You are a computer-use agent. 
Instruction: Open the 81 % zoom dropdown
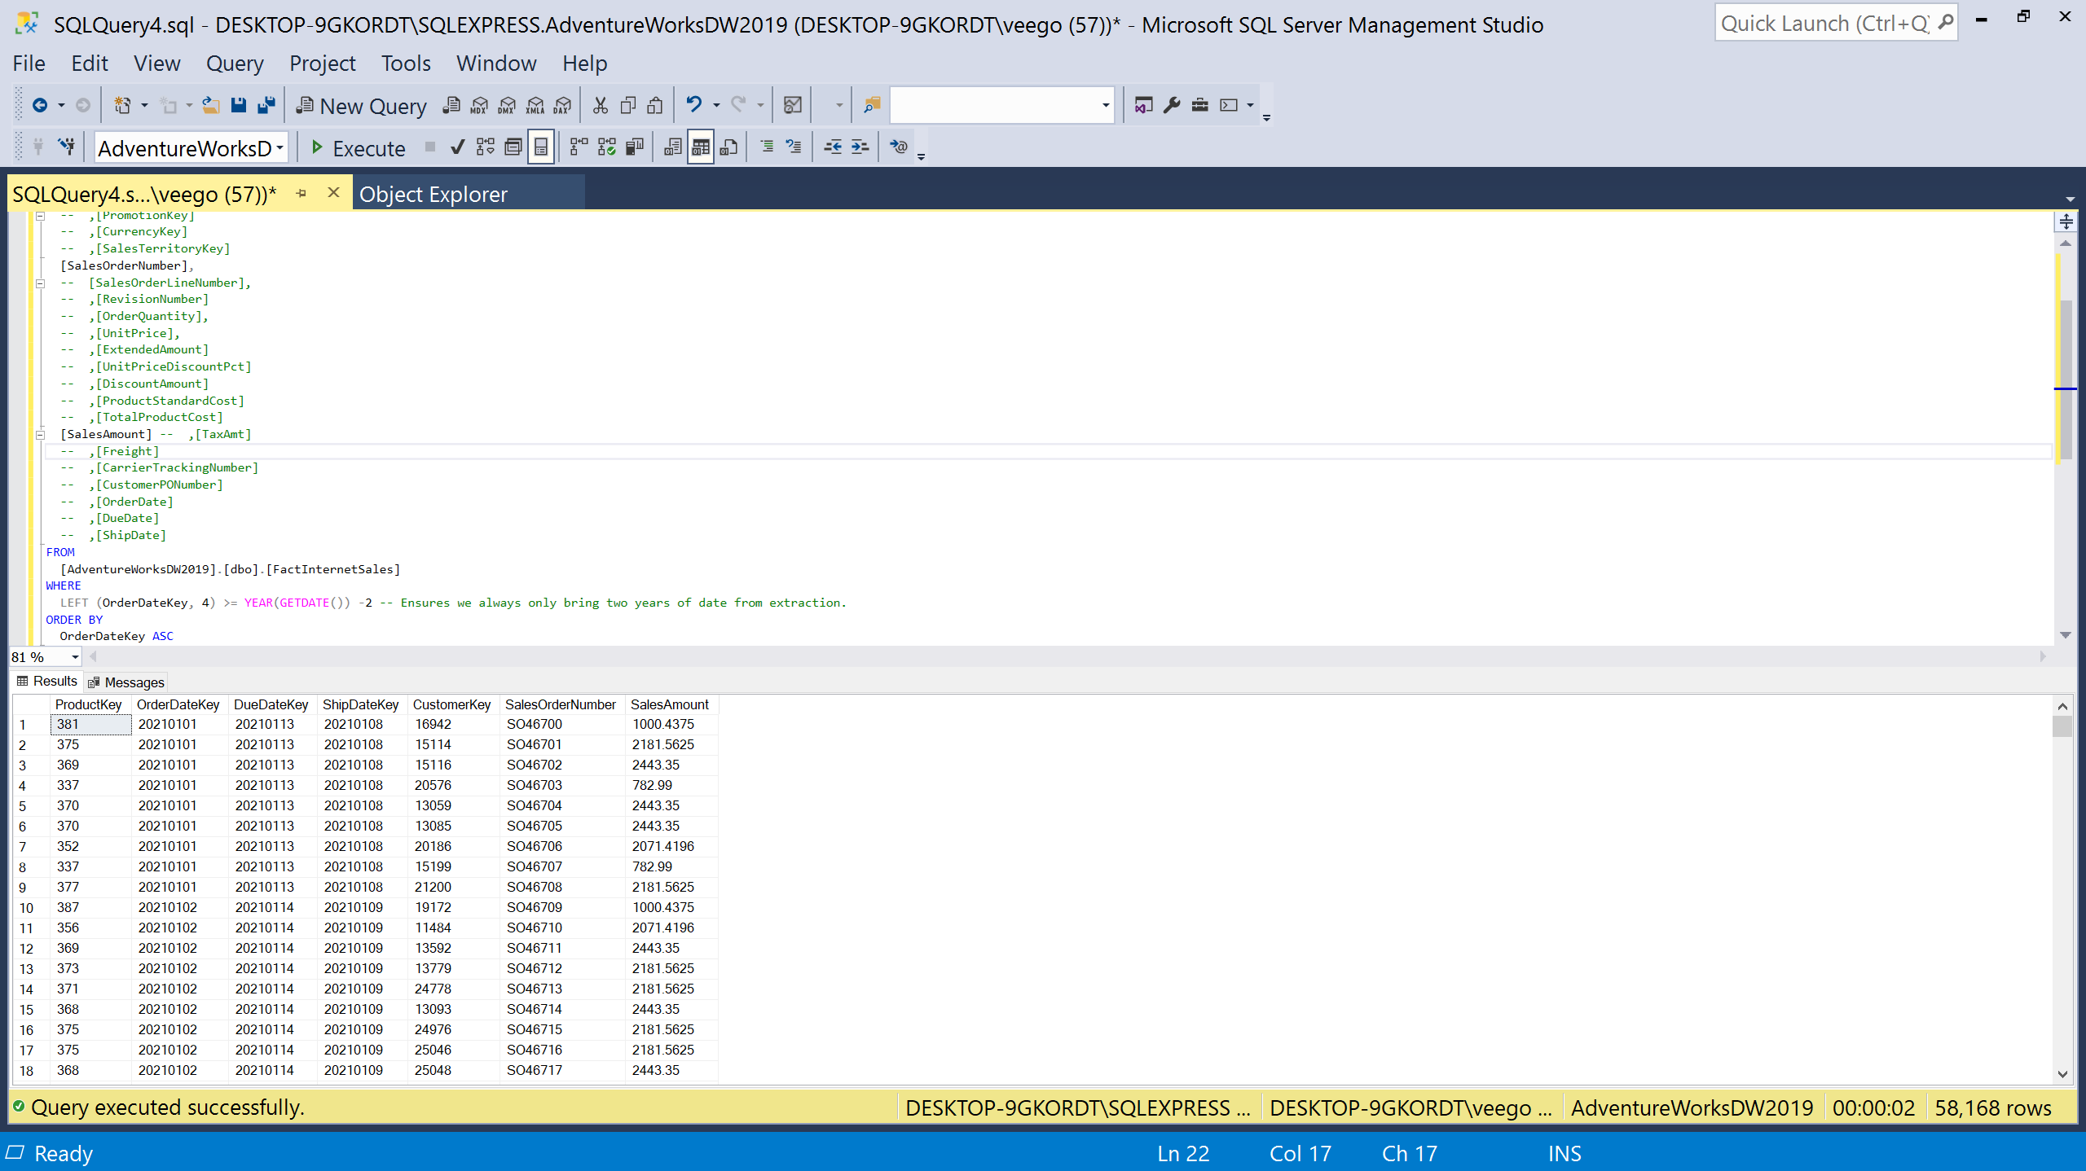[75, 657]
